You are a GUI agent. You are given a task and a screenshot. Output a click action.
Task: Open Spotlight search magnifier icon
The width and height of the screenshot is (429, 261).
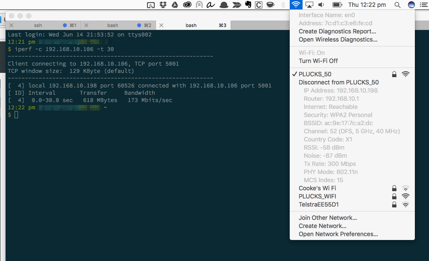point(397,5)
